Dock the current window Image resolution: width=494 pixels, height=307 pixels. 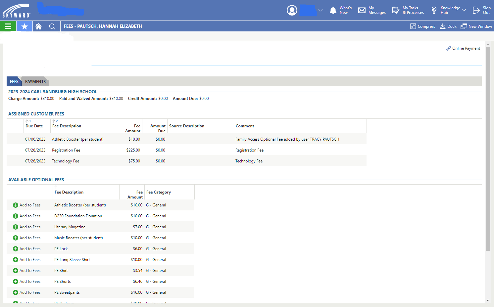pos(448,26)
